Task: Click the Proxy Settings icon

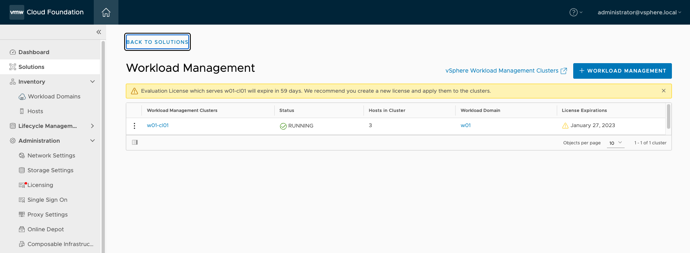Action: click(22, 214)
